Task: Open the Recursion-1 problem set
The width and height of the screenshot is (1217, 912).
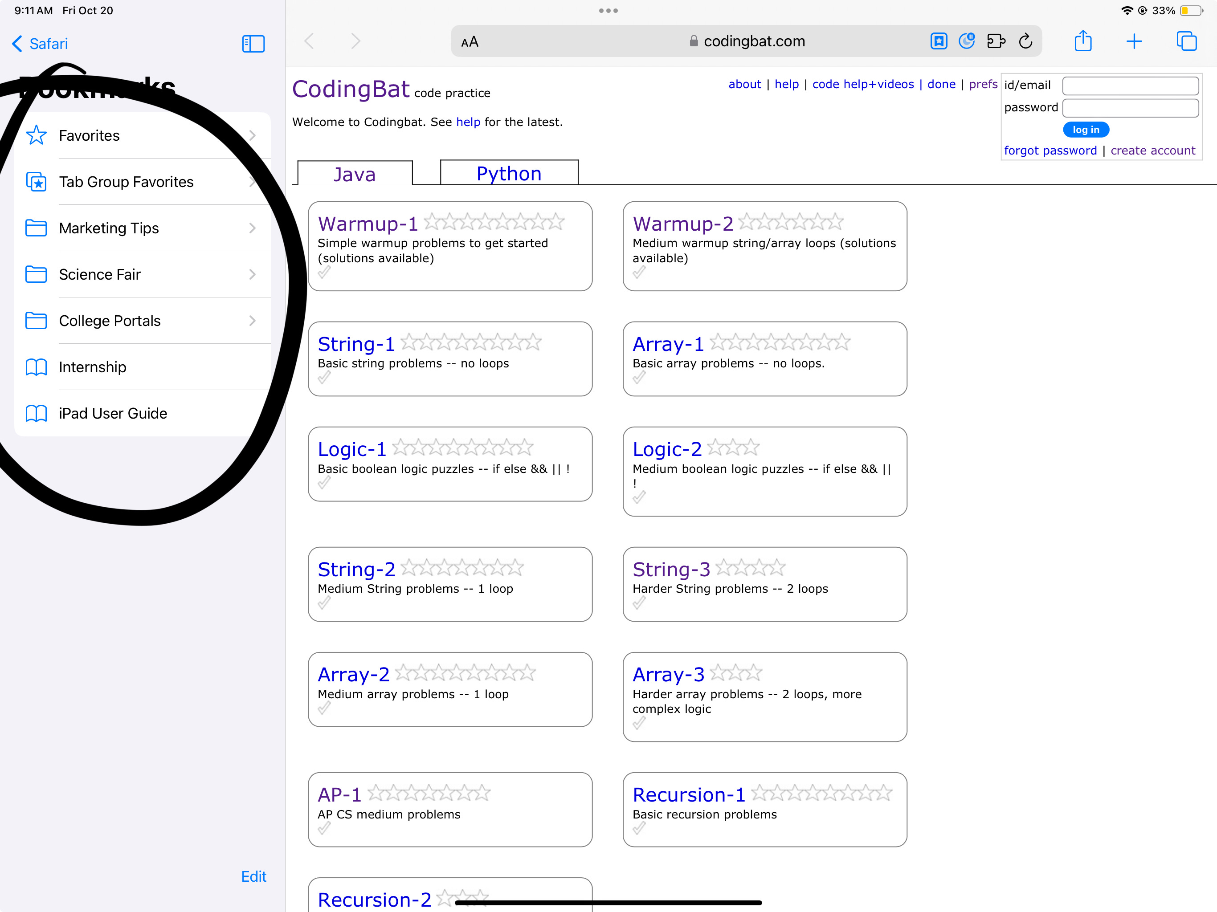Action: tap(689, 795)
